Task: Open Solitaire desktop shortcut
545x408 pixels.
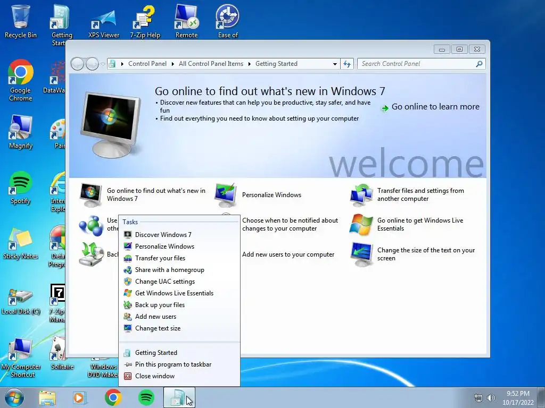Action: click(62, 353)
